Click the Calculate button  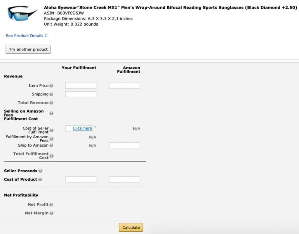[x=131, y=227]
